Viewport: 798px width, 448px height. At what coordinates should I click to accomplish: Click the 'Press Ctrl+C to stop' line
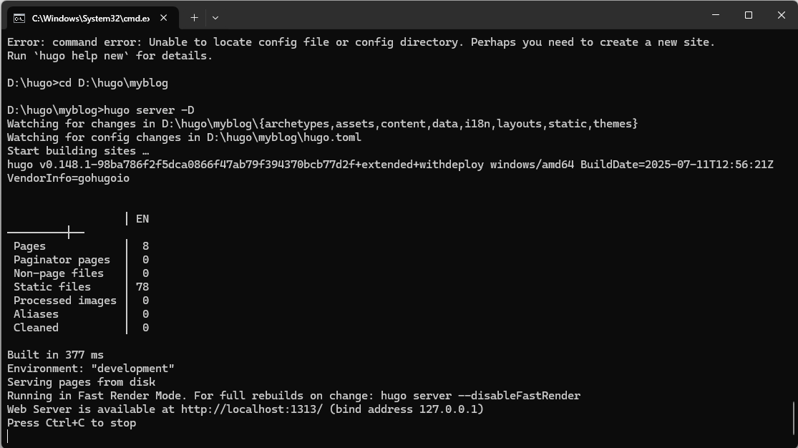[x=72, y=423]
